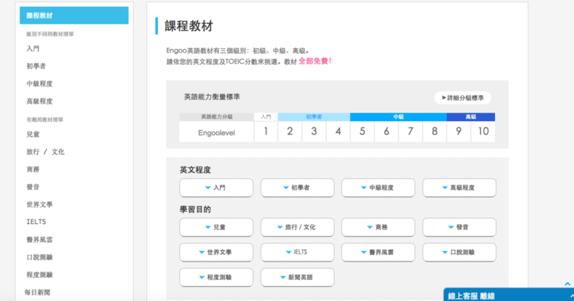Expand the 中級程度 dropdown button
The height and width of the screenshot is (301, 574).
tap(378, 188)
